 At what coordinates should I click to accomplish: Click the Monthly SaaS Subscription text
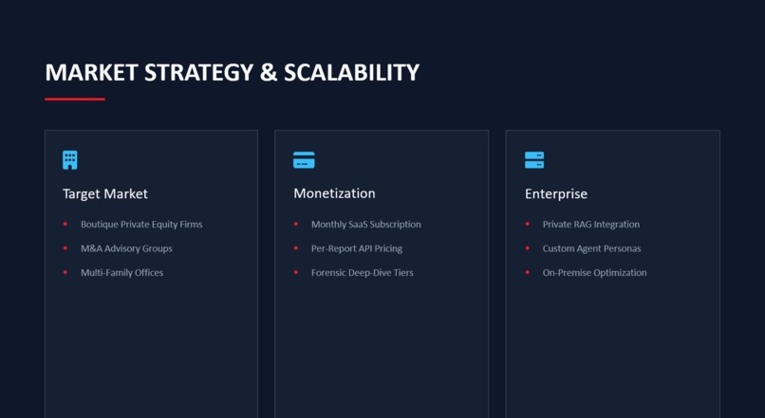pyautogui.click(x=366, y=224)
